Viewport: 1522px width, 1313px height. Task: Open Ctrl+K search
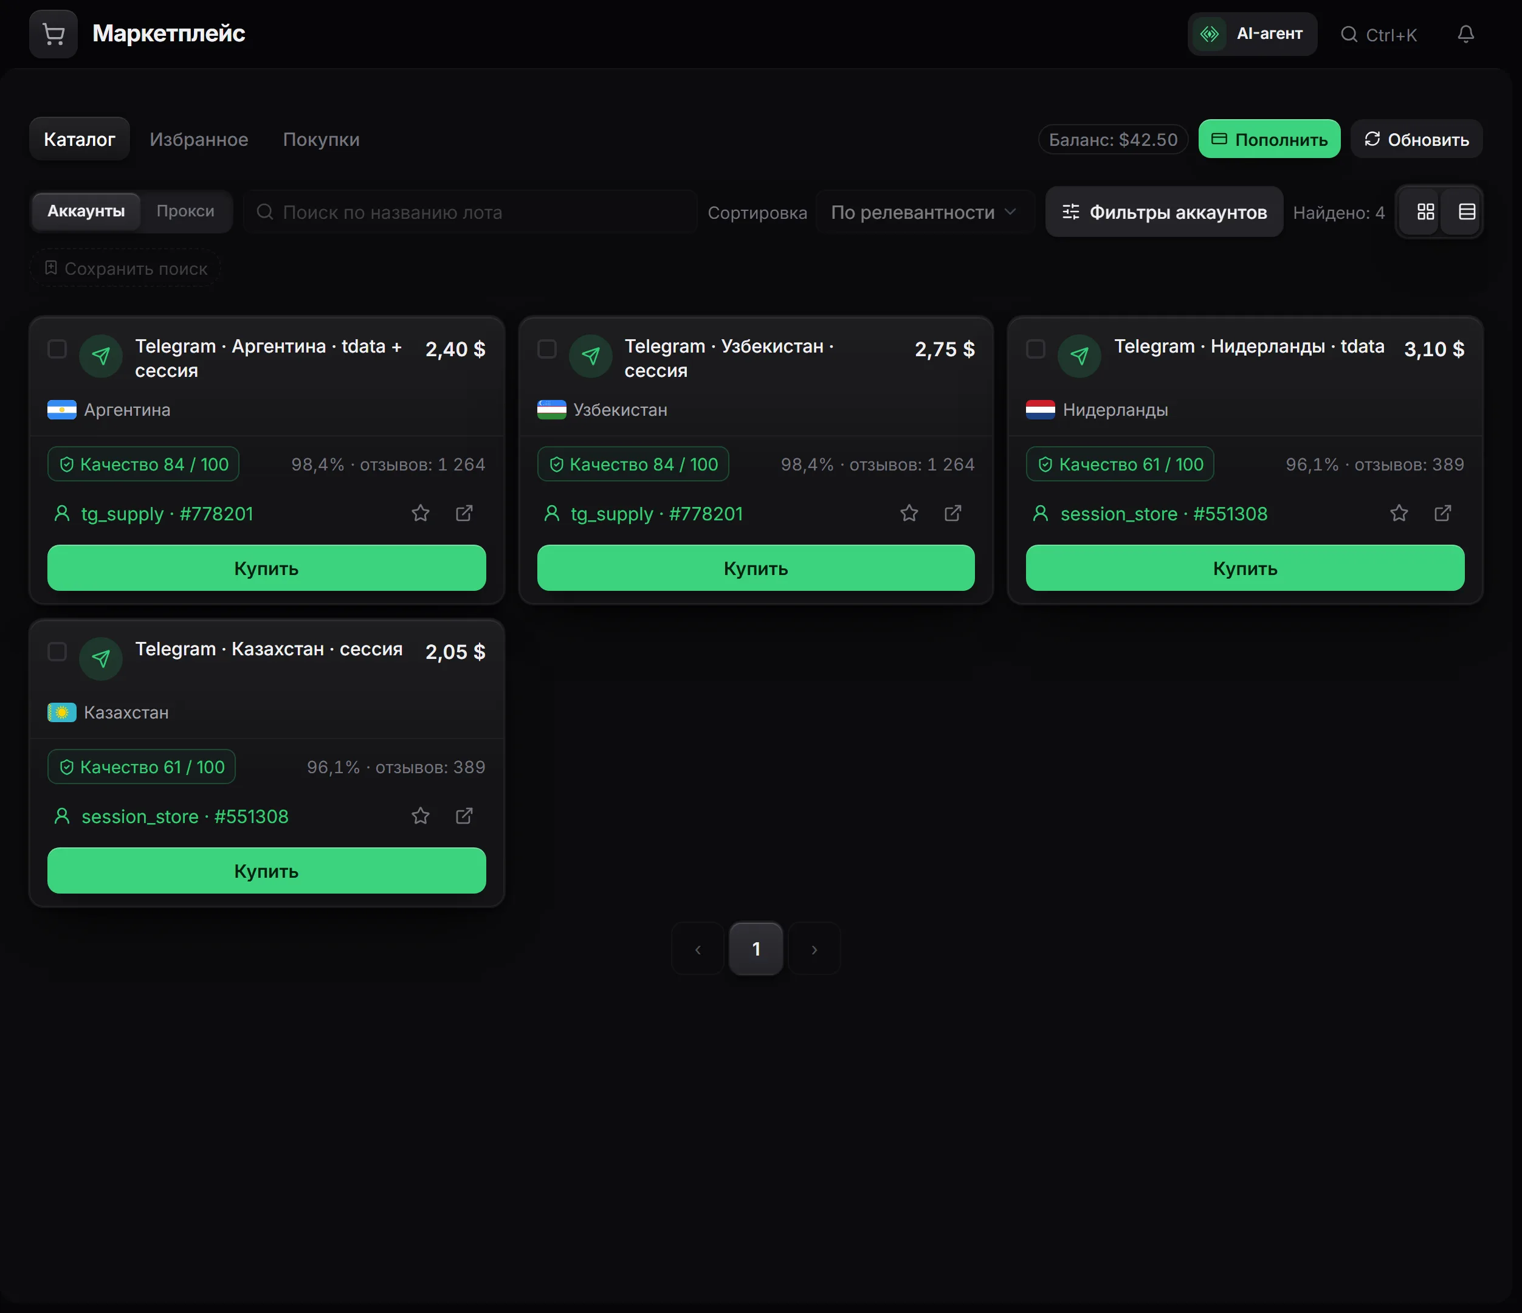tap(1379, 35)
